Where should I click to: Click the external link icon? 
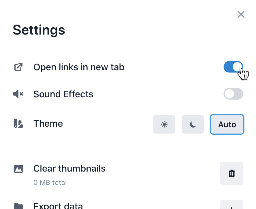18,67
